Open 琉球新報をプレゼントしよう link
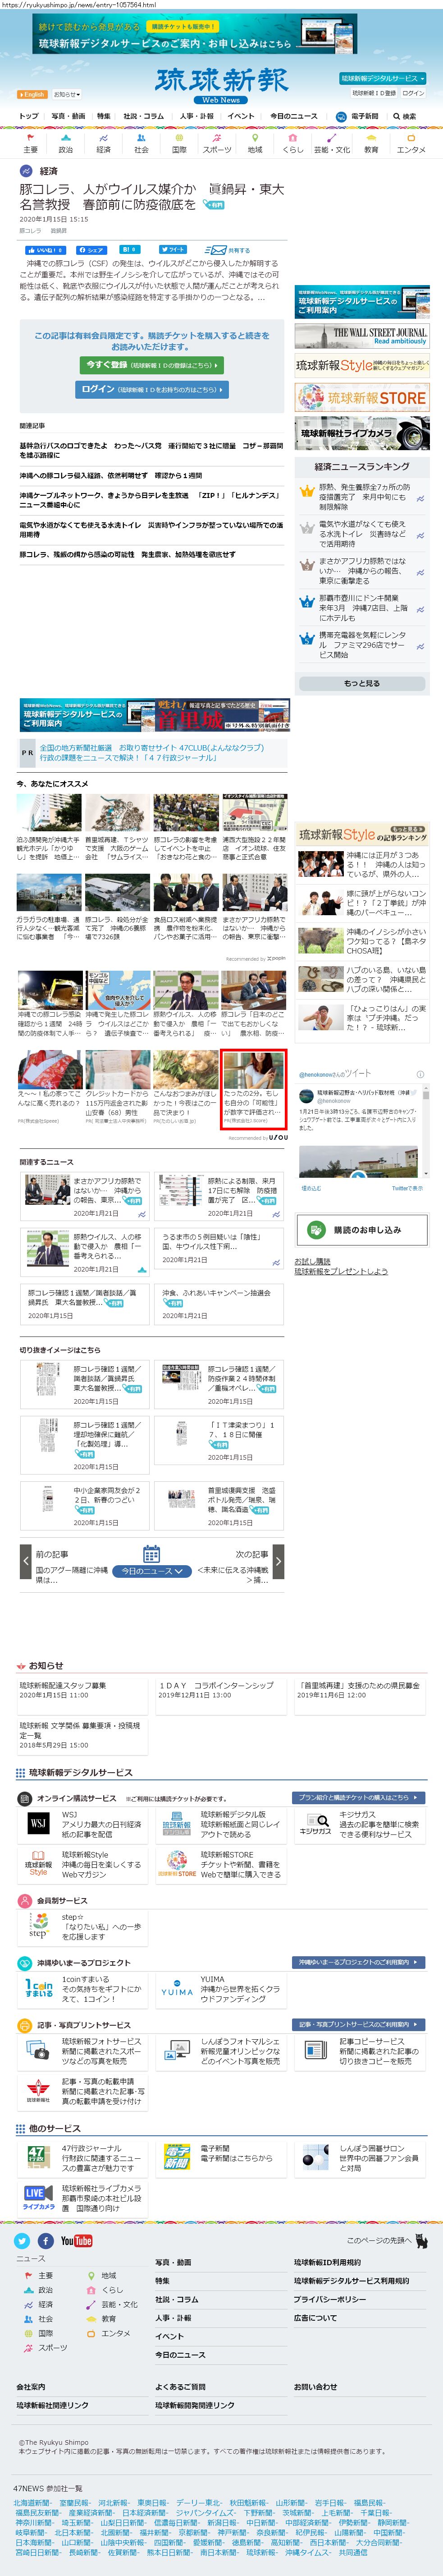 click(x=341, y=1271)
